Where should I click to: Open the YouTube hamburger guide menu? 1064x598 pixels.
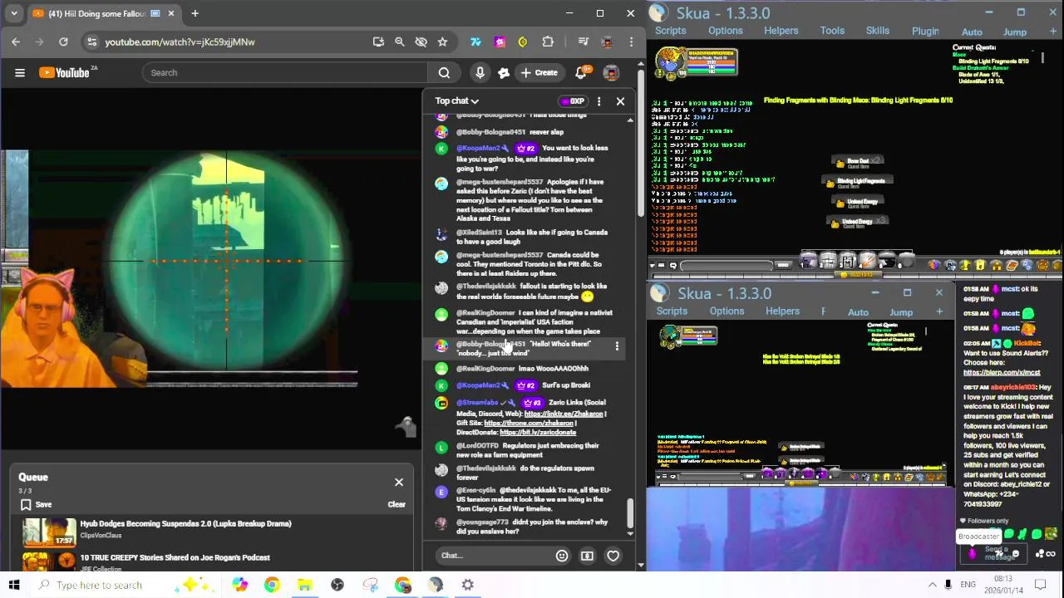pos(20,72)
